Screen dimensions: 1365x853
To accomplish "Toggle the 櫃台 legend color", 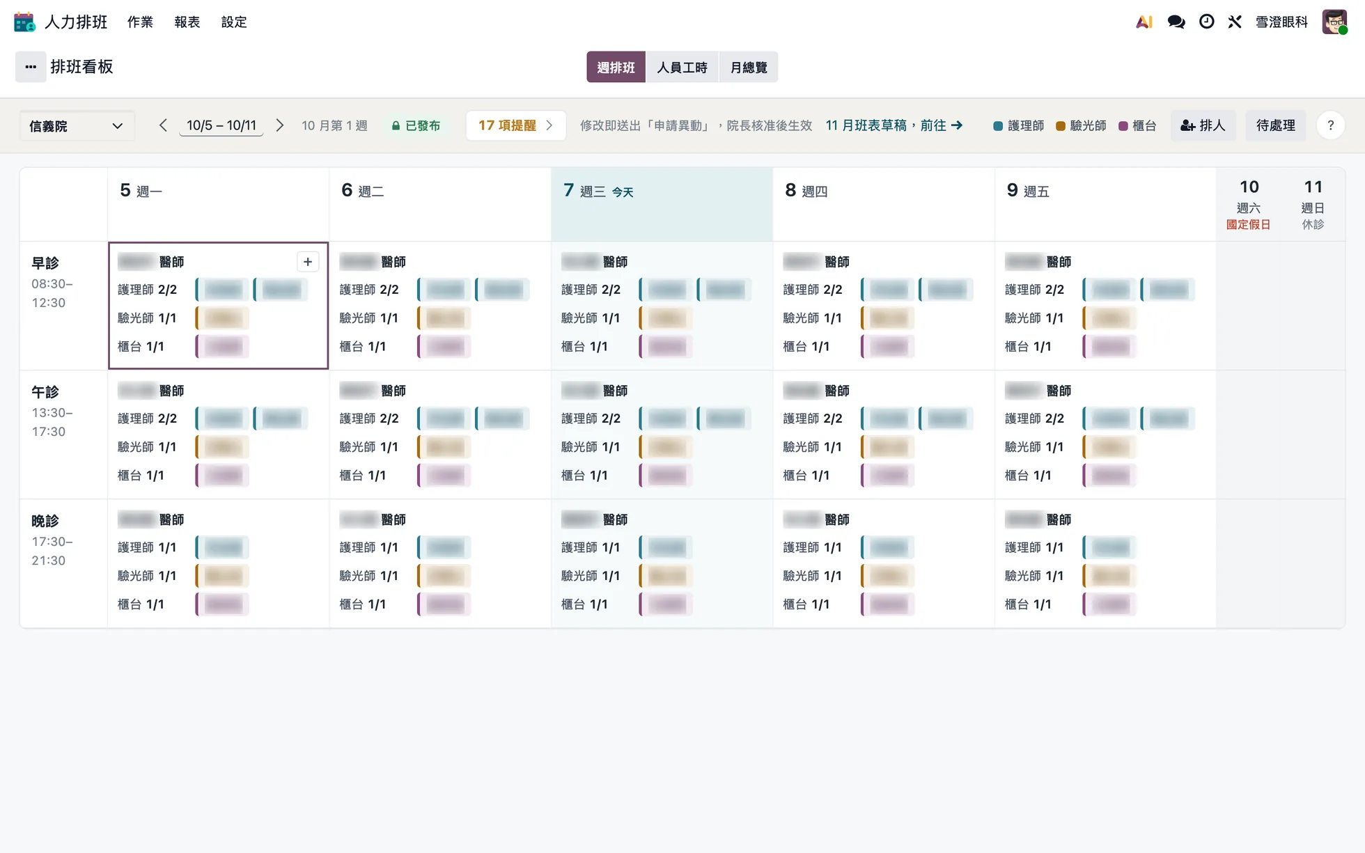I will [x=1137, y=126].
